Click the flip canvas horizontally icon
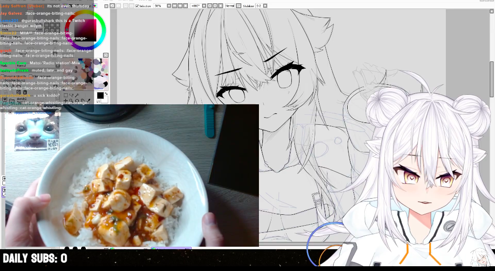This screenshot has width=495, height=271. pyautogui.click(x=238, y=6)
